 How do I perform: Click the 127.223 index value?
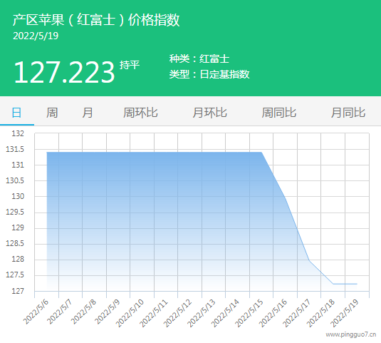pyautogui.click(x=64, y=72)
